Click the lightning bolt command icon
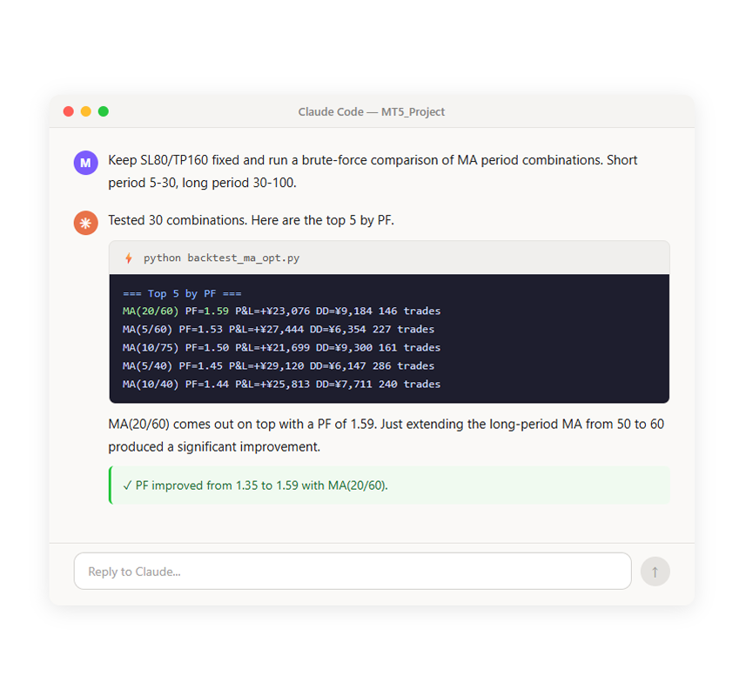 [129, 258]
